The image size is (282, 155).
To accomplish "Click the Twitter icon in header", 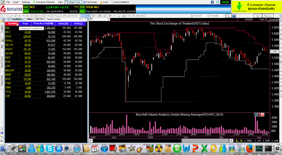I will (x=218, y=2).
